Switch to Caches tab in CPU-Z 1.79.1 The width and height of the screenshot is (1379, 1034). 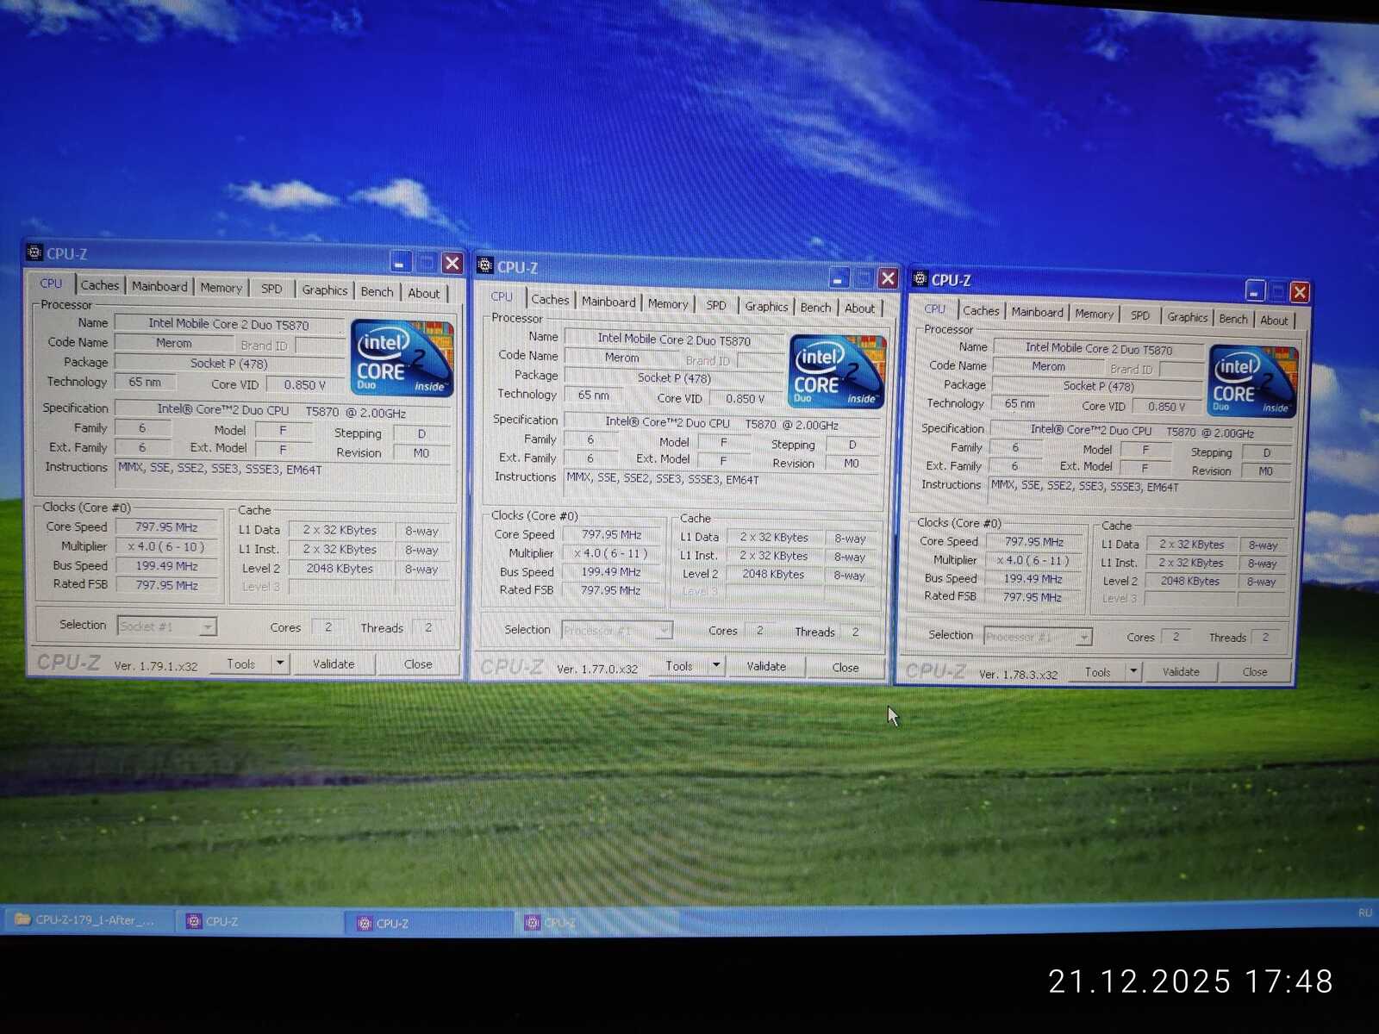coord(100,285)
